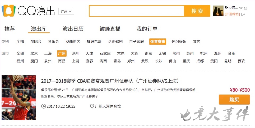
Task: Choose city 西安
Action: (242, 61)
